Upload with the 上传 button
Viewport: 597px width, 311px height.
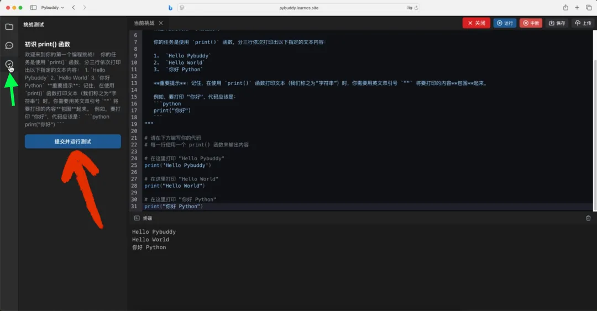pyautogui.click(x=583, y=23)
